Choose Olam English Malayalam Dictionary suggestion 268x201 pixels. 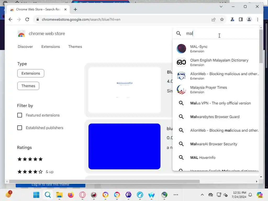coord(216,62)
